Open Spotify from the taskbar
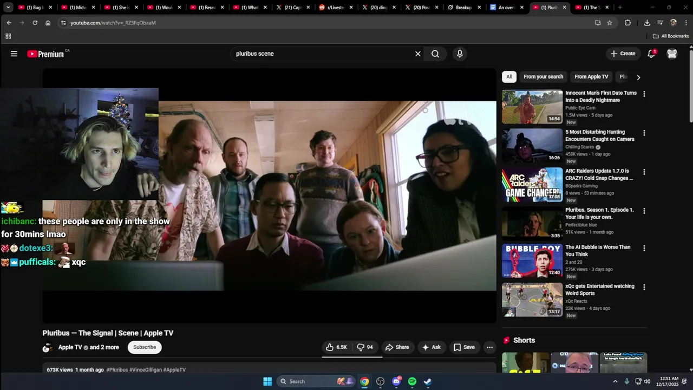Image resolution: width=693 pixels, height=390 pixels. 412,381
